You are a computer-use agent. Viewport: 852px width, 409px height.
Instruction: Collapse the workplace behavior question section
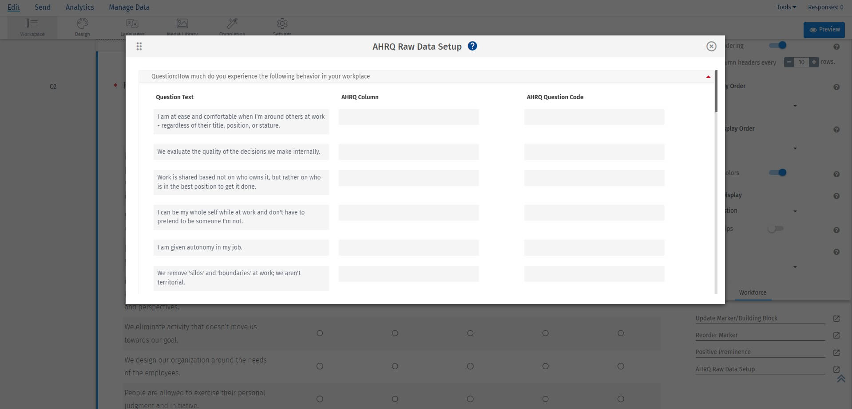(707, 76)
